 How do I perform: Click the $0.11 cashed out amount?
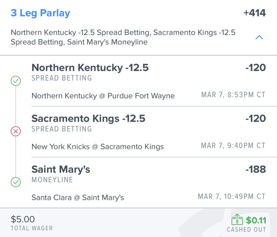click(x=256, y=221)
